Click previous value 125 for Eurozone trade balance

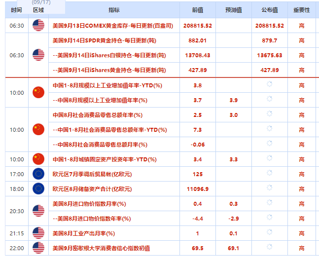(x=198, y=174)
